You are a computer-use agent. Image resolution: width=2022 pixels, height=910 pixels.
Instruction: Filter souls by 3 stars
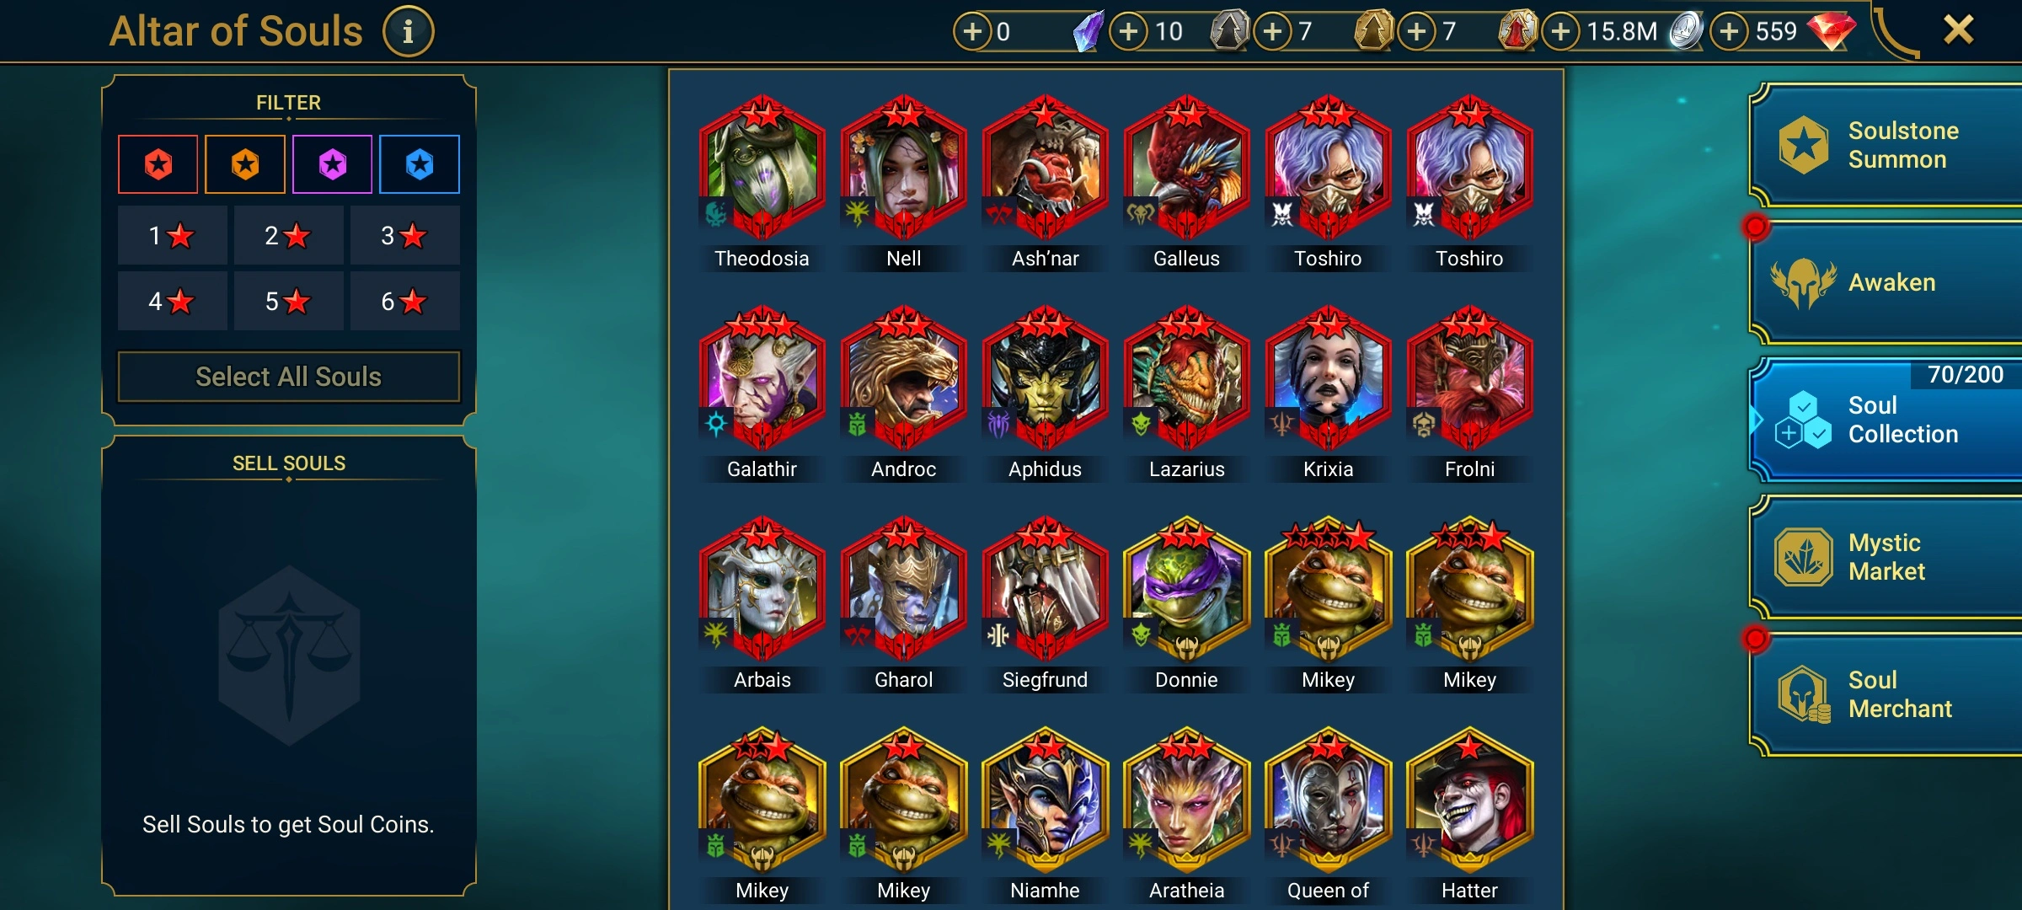click(404, 236)
